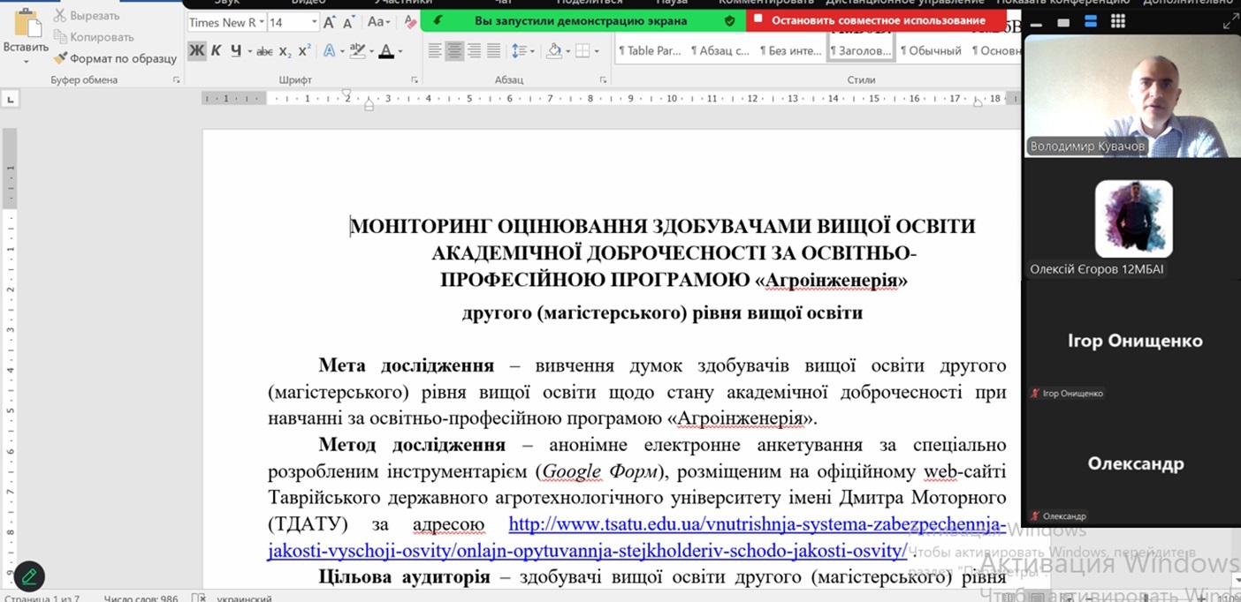Open the font size 14 dropdown

[314, 22]
